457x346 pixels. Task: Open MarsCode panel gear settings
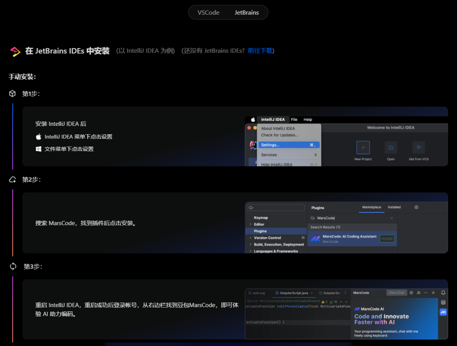point(411,293)
